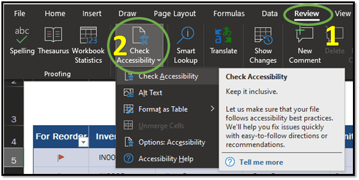Open the File tab
This screenshot has width=359, height=180.
[x=20, y=14]
